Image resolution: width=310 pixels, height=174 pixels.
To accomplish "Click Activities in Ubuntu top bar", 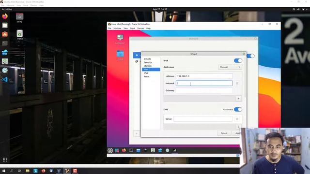I will click(7, 9).
